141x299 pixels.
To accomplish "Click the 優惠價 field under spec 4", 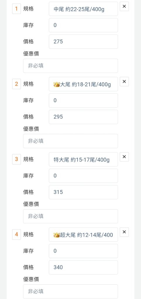I will tap(70, 291).
